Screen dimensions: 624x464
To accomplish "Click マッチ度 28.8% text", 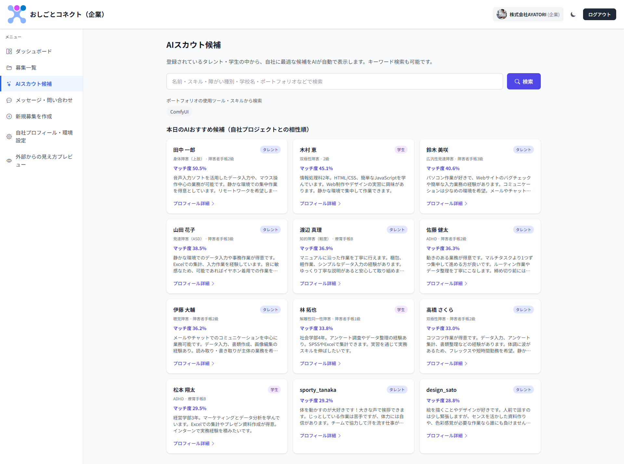I will coord(443,401).
